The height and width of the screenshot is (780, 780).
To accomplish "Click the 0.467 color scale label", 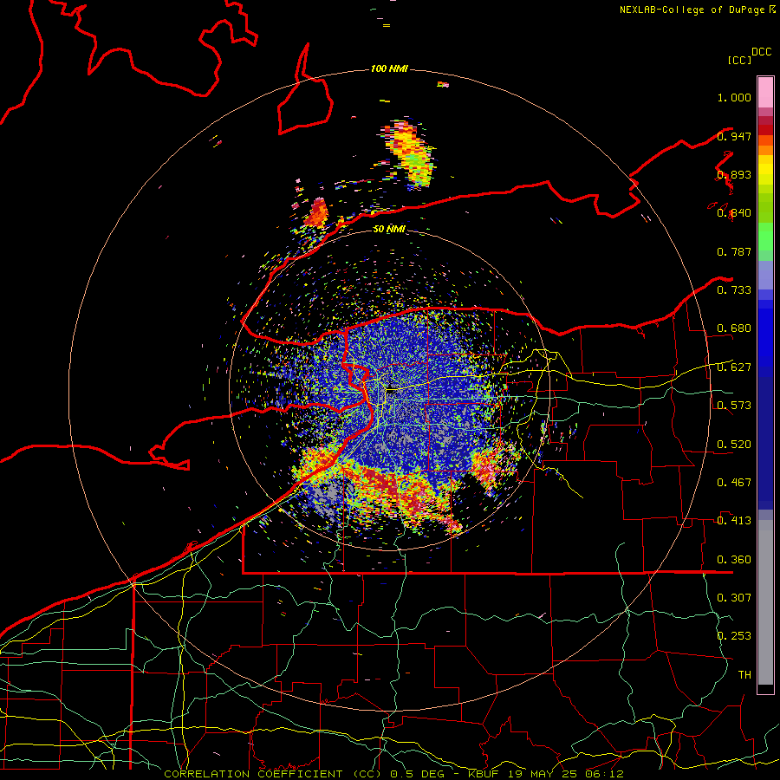I will tap(734, 483).
